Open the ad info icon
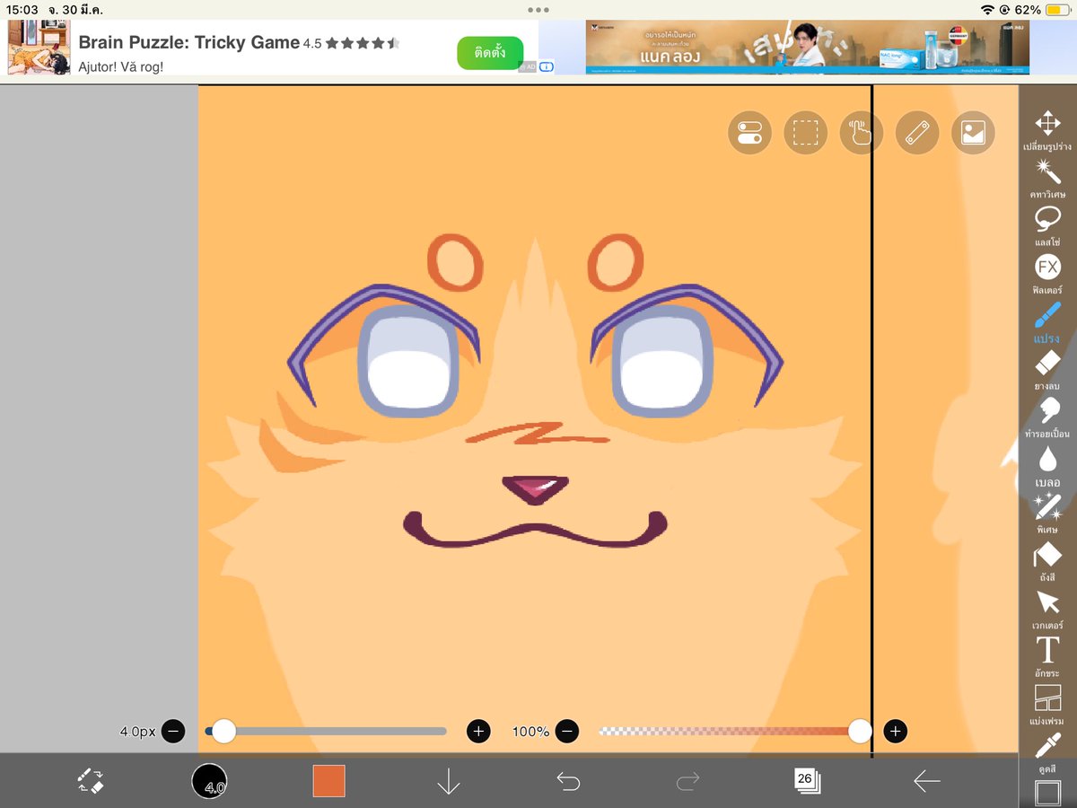Image resolution: width=1077 pixels, height=808 pixels. pos(546,66)
